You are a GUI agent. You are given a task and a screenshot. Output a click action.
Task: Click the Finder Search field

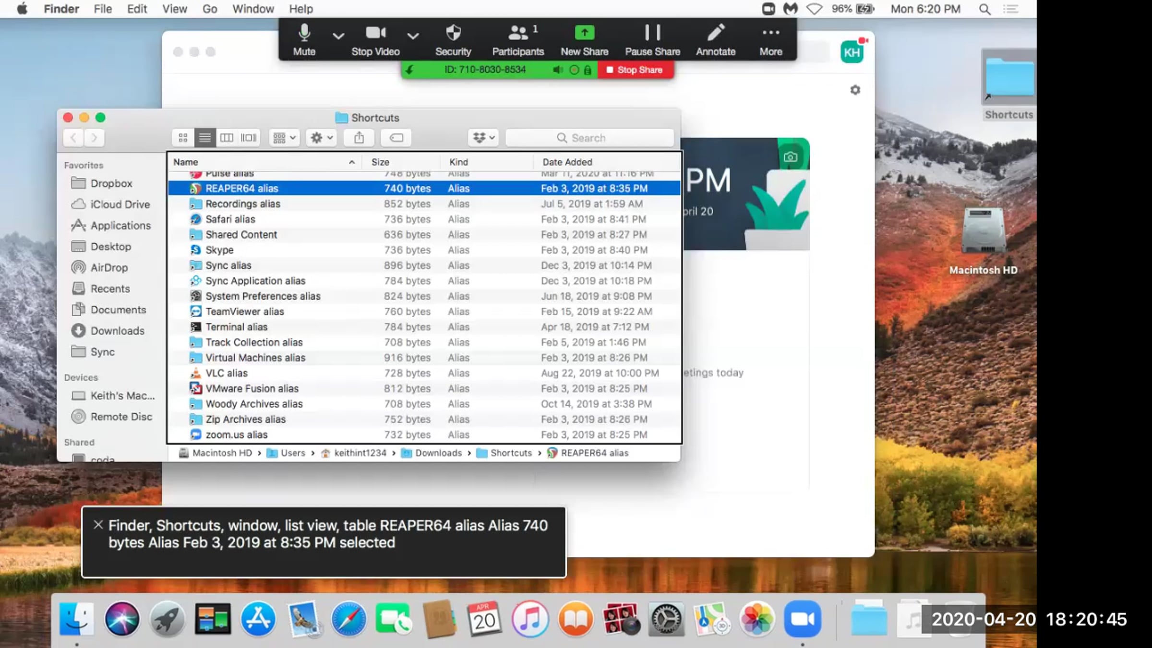[x=589, y=138]
